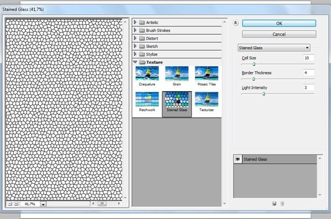Expand the Artistic filter folder
Screen dimensions: 331x219
135,22
